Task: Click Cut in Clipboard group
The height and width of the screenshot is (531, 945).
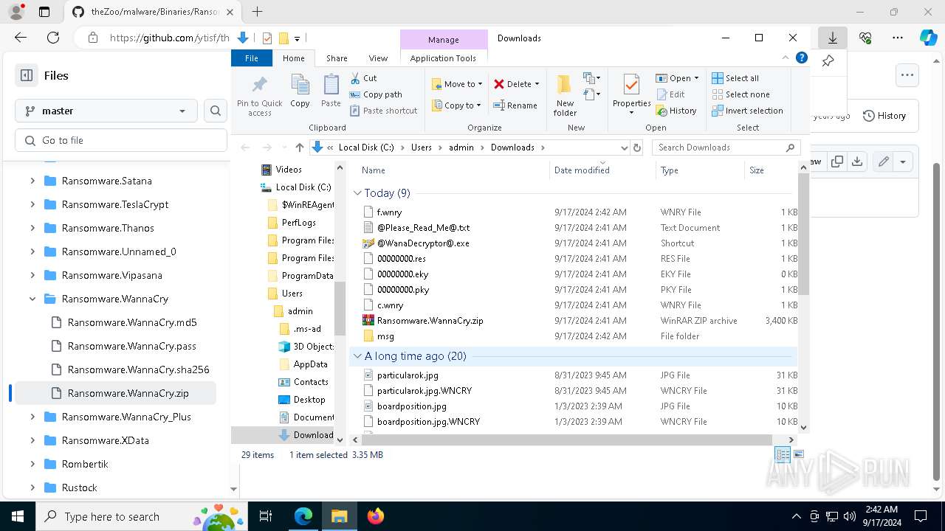Action: pos(363,78)
